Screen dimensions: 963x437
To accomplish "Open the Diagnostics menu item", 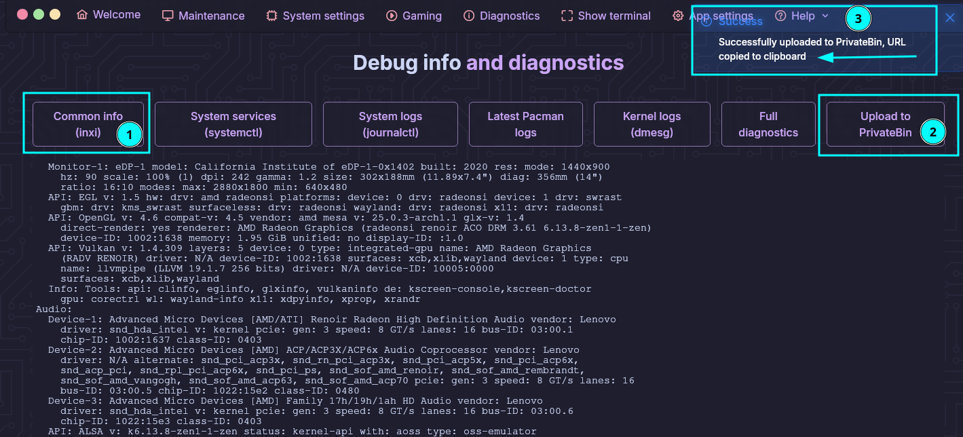I will coord(502,16).
